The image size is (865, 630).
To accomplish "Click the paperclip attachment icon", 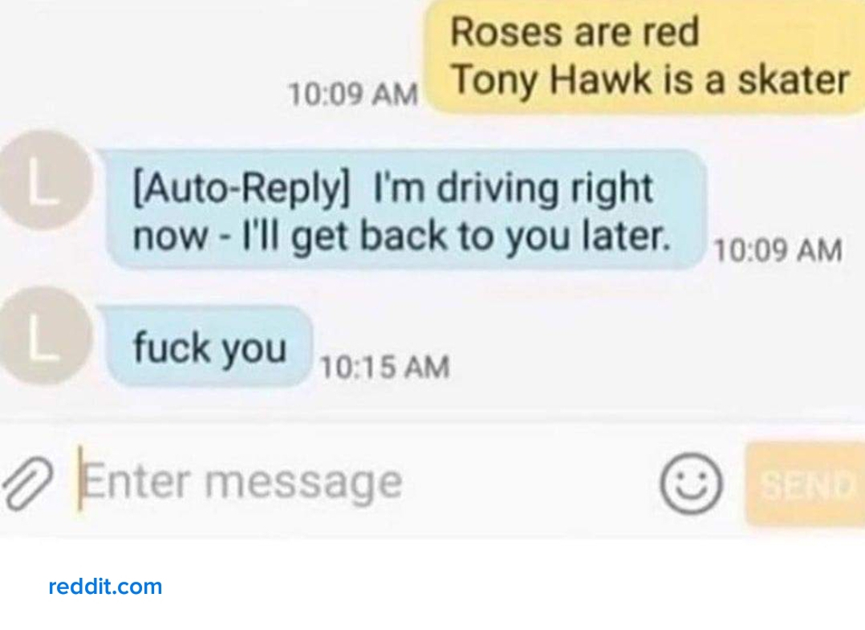I will (x=27, y=484).
